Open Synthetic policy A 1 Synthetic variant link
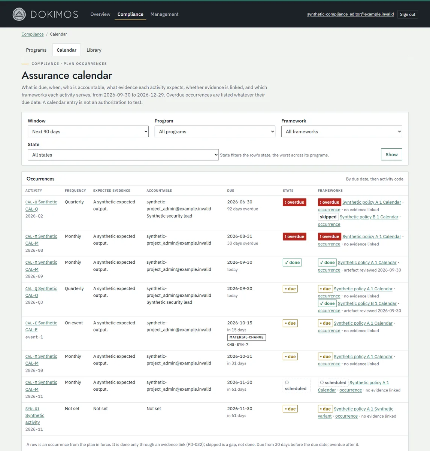 (x=355, y=412)
